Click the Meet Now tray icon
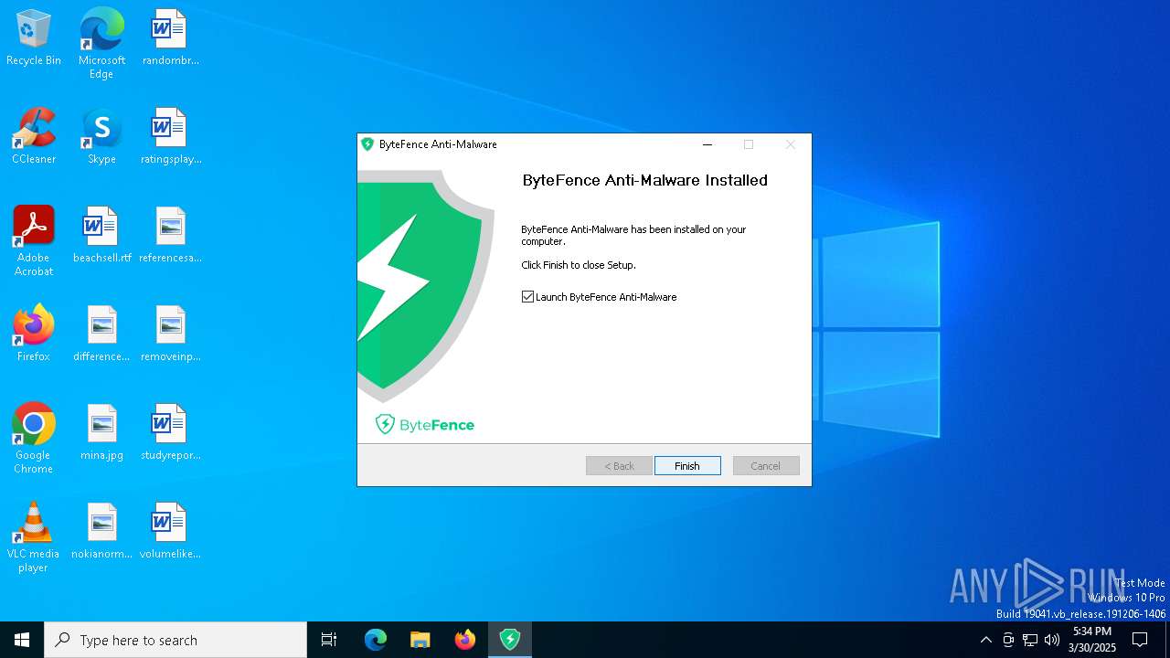The width and height of the screenshot is (1170, 658). point(1008,640)
